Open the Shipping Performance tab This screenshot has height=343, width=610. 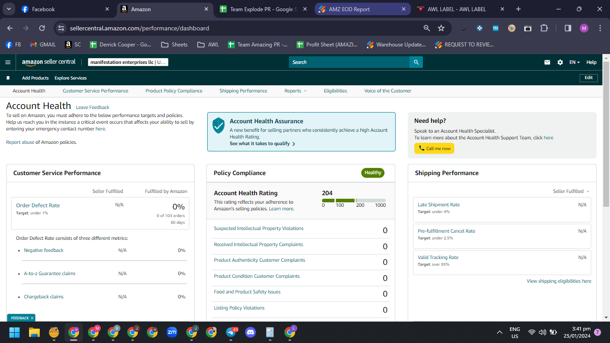243,91
